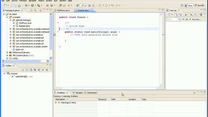Image resolution: width=208 pixels, height=117 pixels.
Task: Click the Open Task folder icon
Action: (x=64, y=6)
